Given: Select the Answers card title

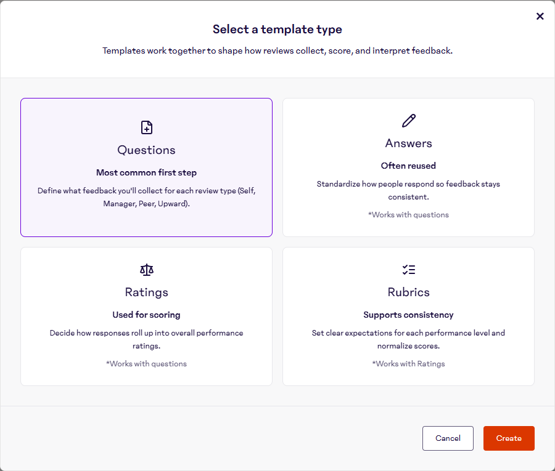Looking at the screenshot, I should pyautogui.click(x=408, y=143).
